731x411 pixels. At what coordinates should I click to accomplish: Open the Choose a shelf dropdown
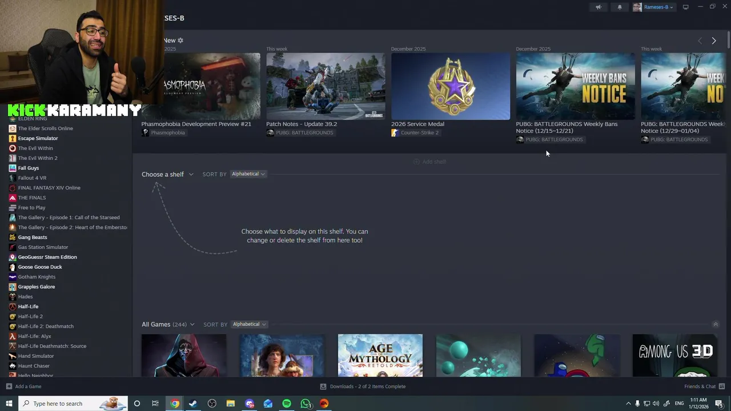[x=167, y=174]
